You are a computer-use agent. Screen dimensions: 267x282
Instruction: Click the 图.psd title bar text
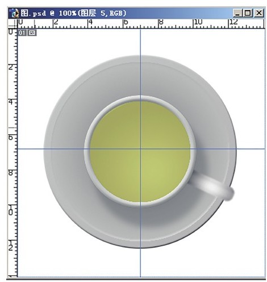coord(73,13)
